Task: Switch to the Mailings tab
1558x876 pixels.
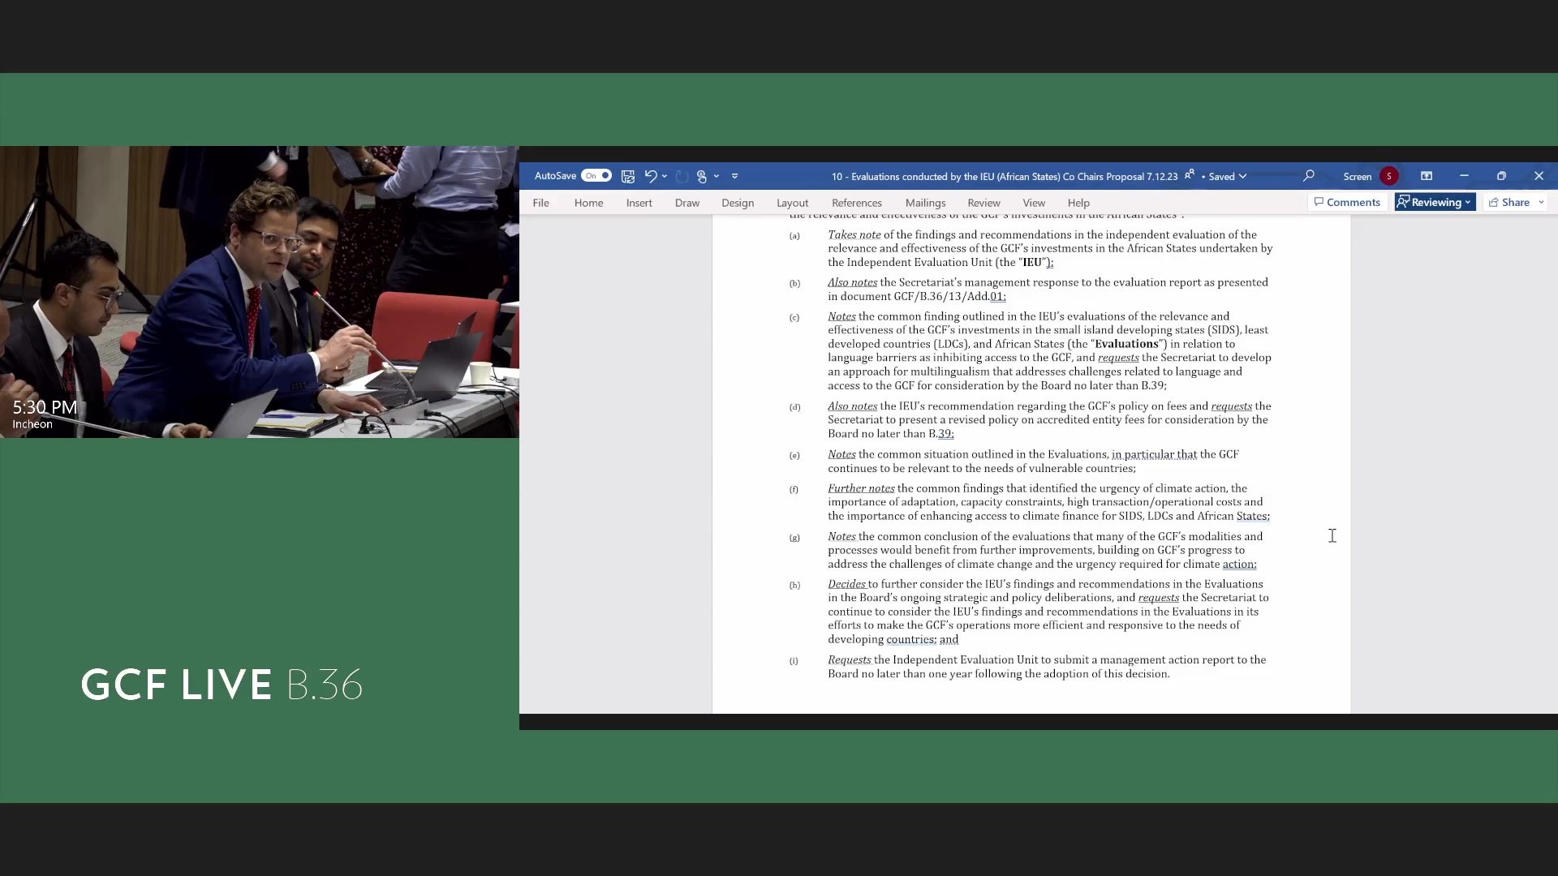Action: tap(926, 203)
